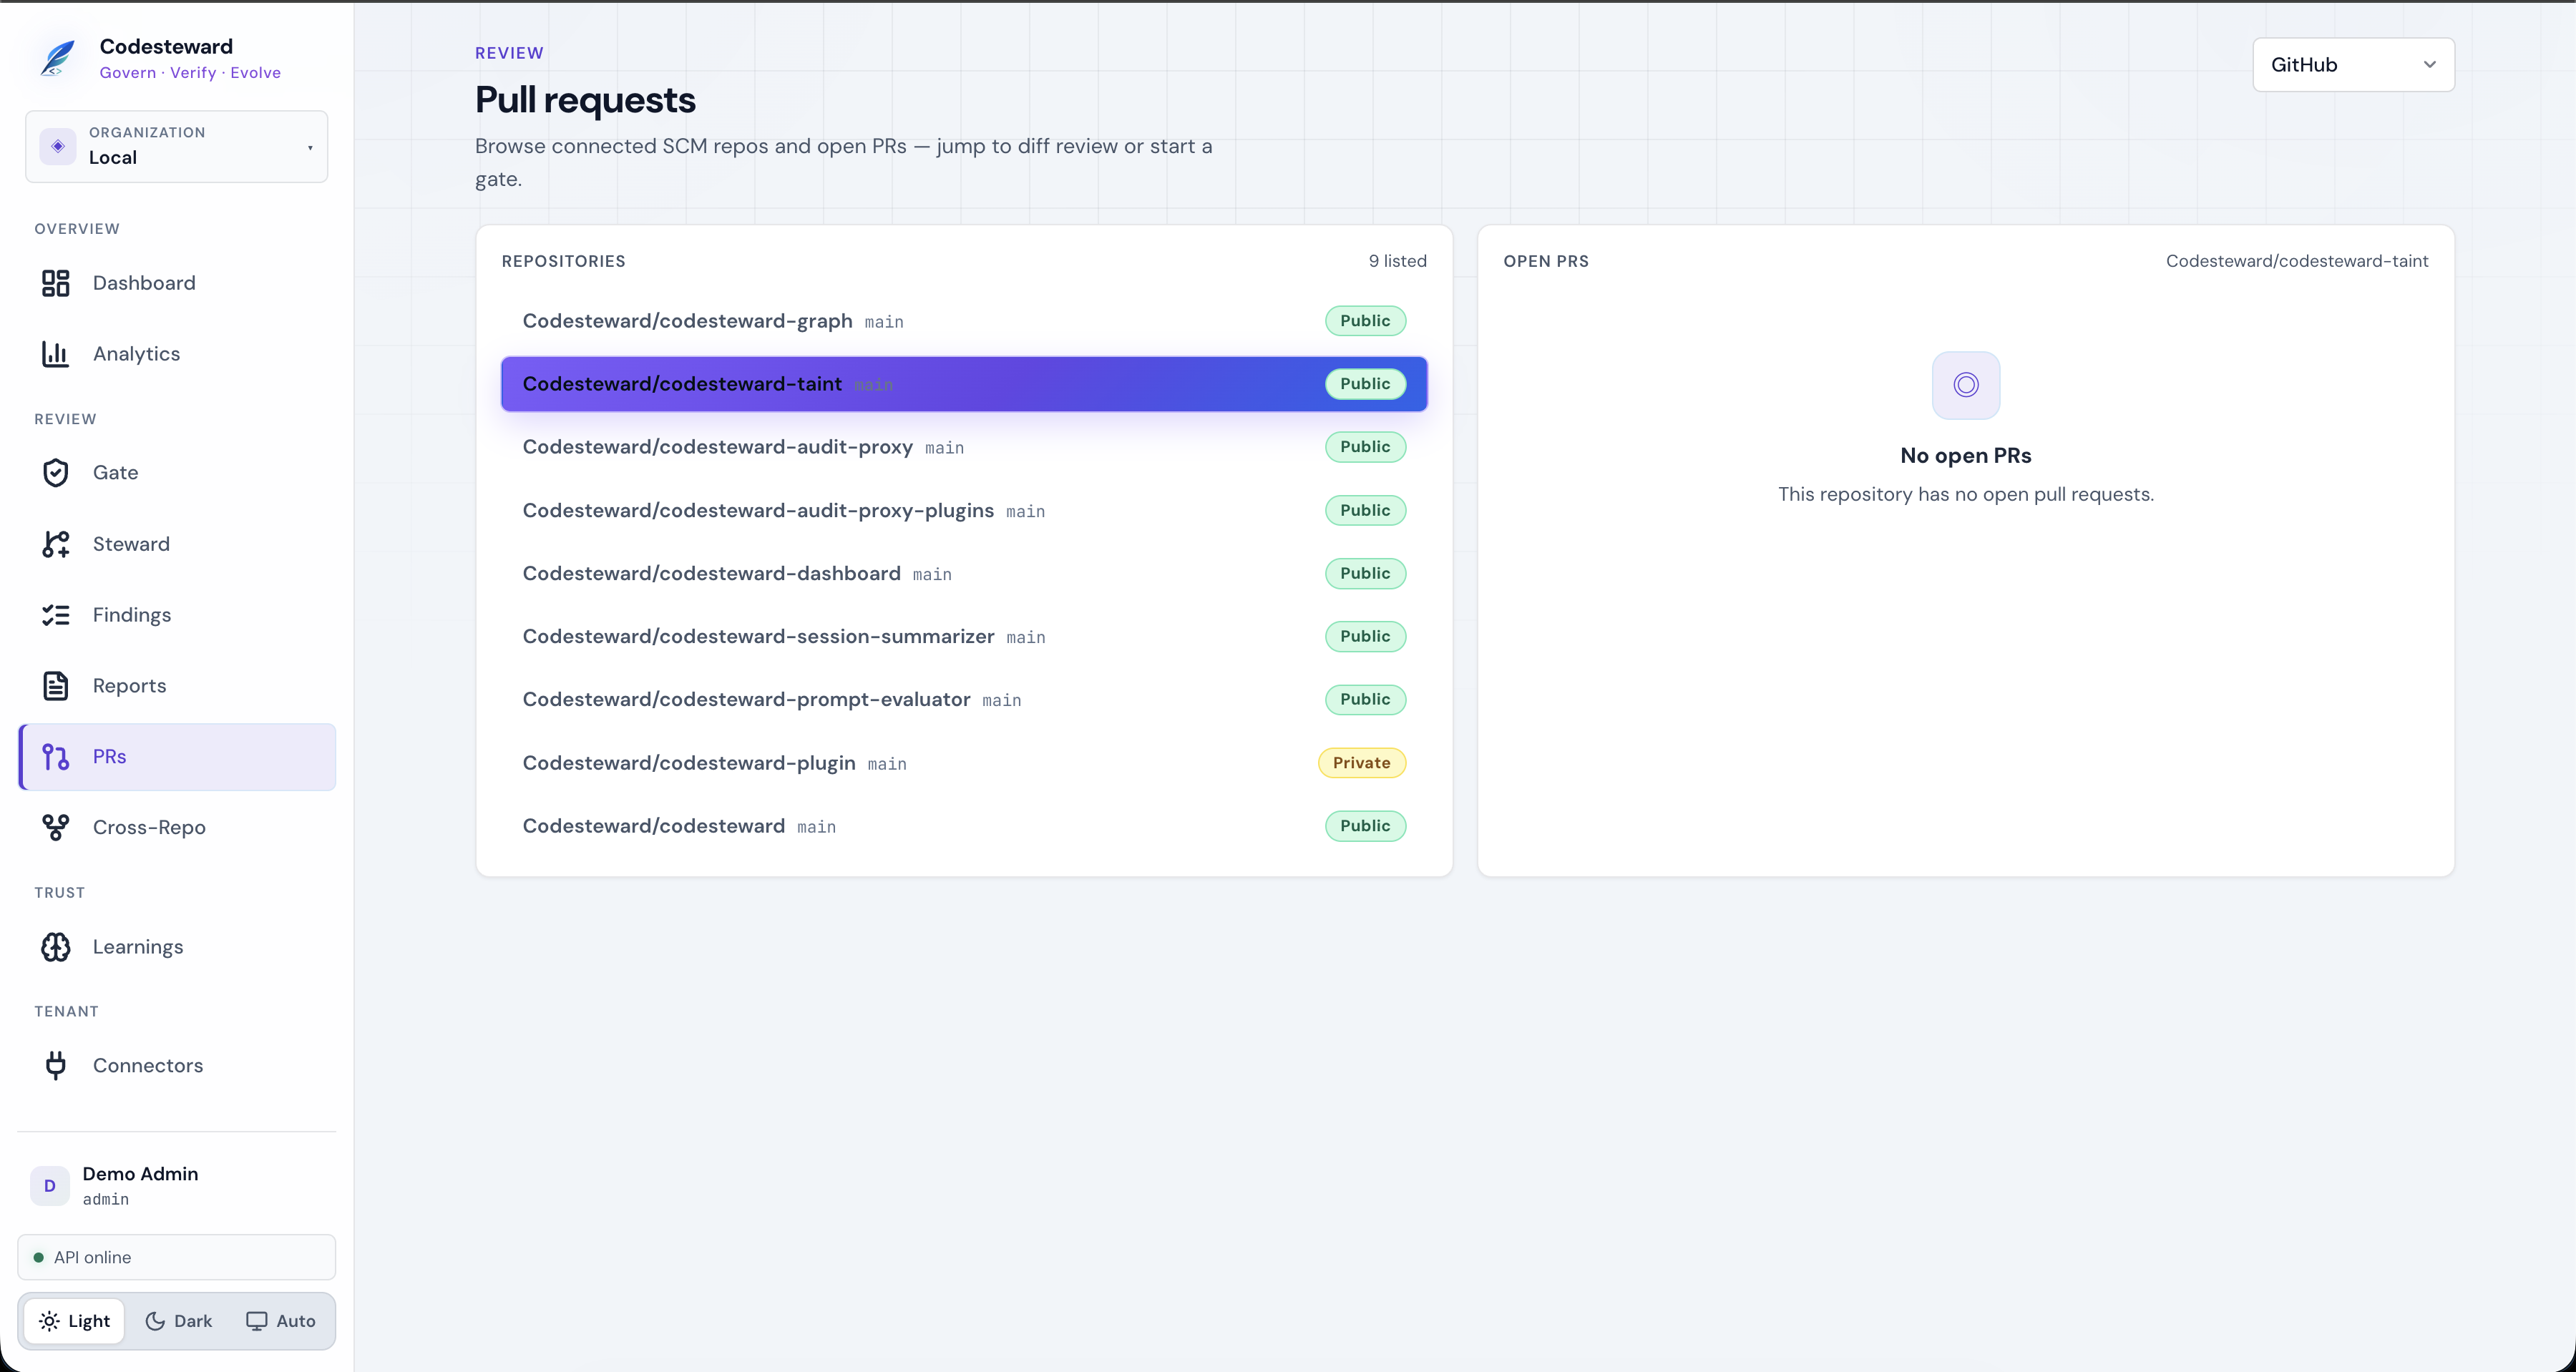This screenshot has height=1372, width=2576.
Task: Click the Findings checklist icon
Action: coord(56,615)
